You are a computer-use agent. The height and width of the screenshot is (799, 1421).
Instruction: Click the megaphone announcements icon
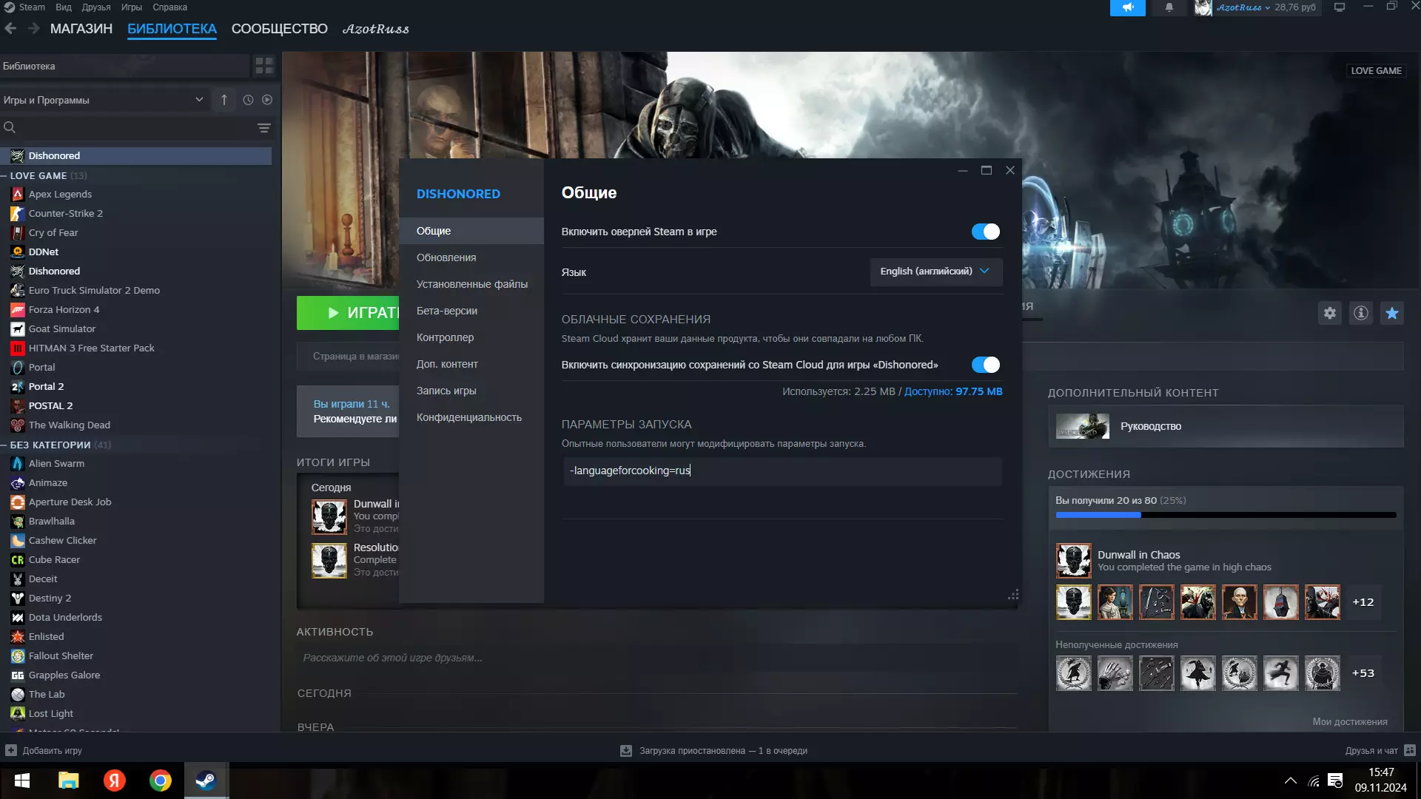coord(1127,7)
